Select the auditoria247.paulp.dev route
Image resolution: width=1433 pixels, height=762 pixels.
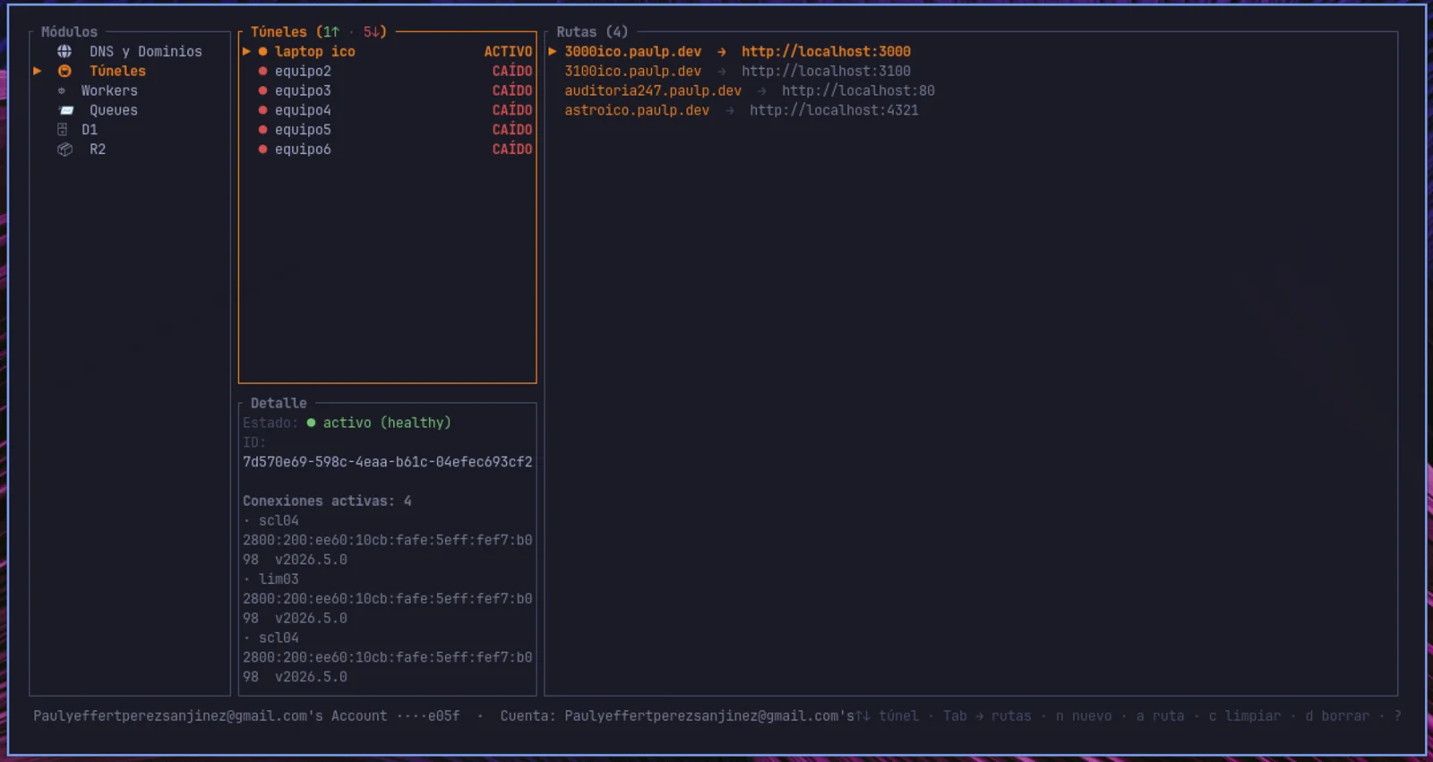[x=653, y=90]
